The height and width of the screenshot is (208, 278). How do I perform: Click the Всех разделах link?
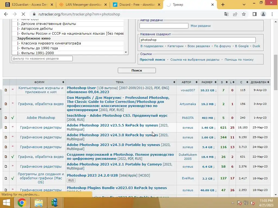coord(199,46)
